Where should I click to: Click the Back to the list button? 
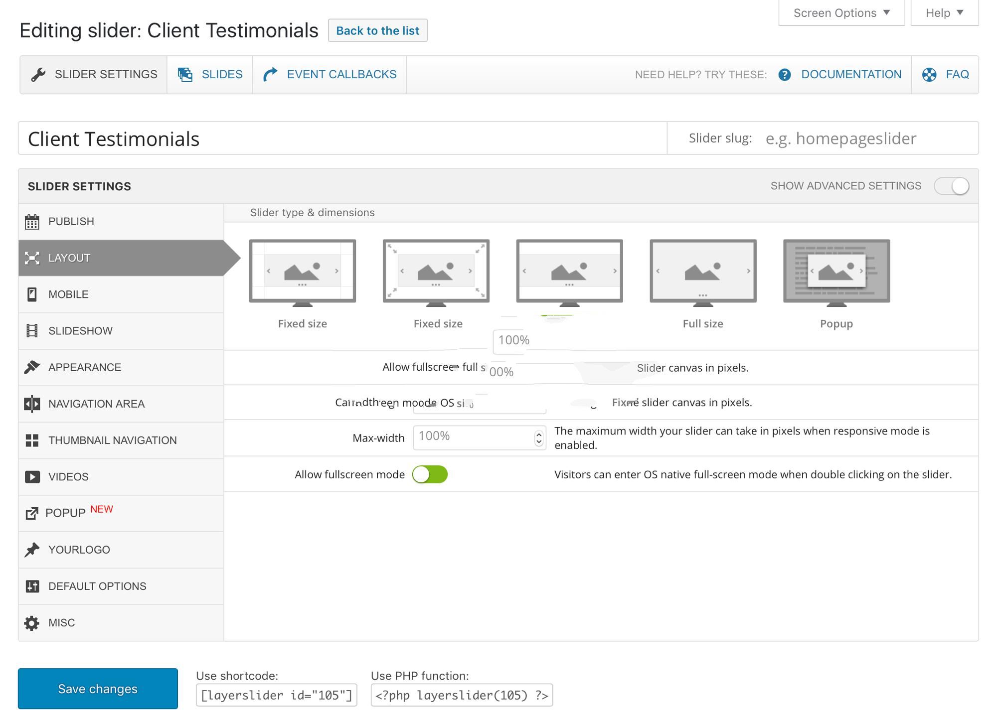pos(377,30)
